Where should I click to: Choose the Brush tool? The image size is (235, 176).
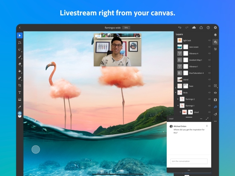(20, 57)
